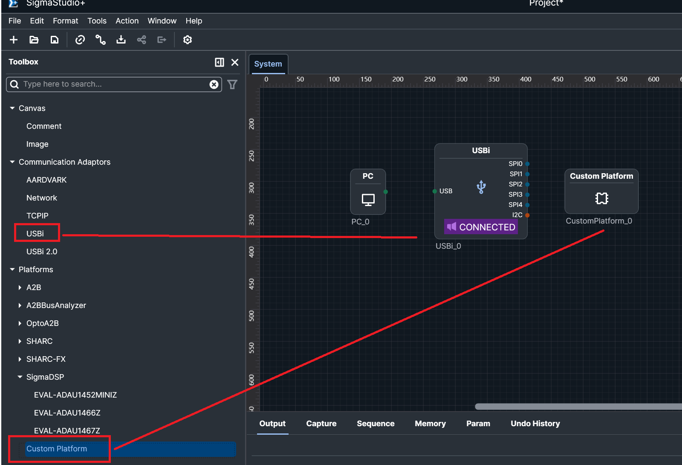The image size is (682, 465).
Task: Click the connection path toolbar icon
Action: pos(101,40)
